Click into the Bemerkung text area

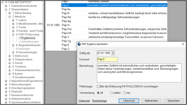pos(139,73)
